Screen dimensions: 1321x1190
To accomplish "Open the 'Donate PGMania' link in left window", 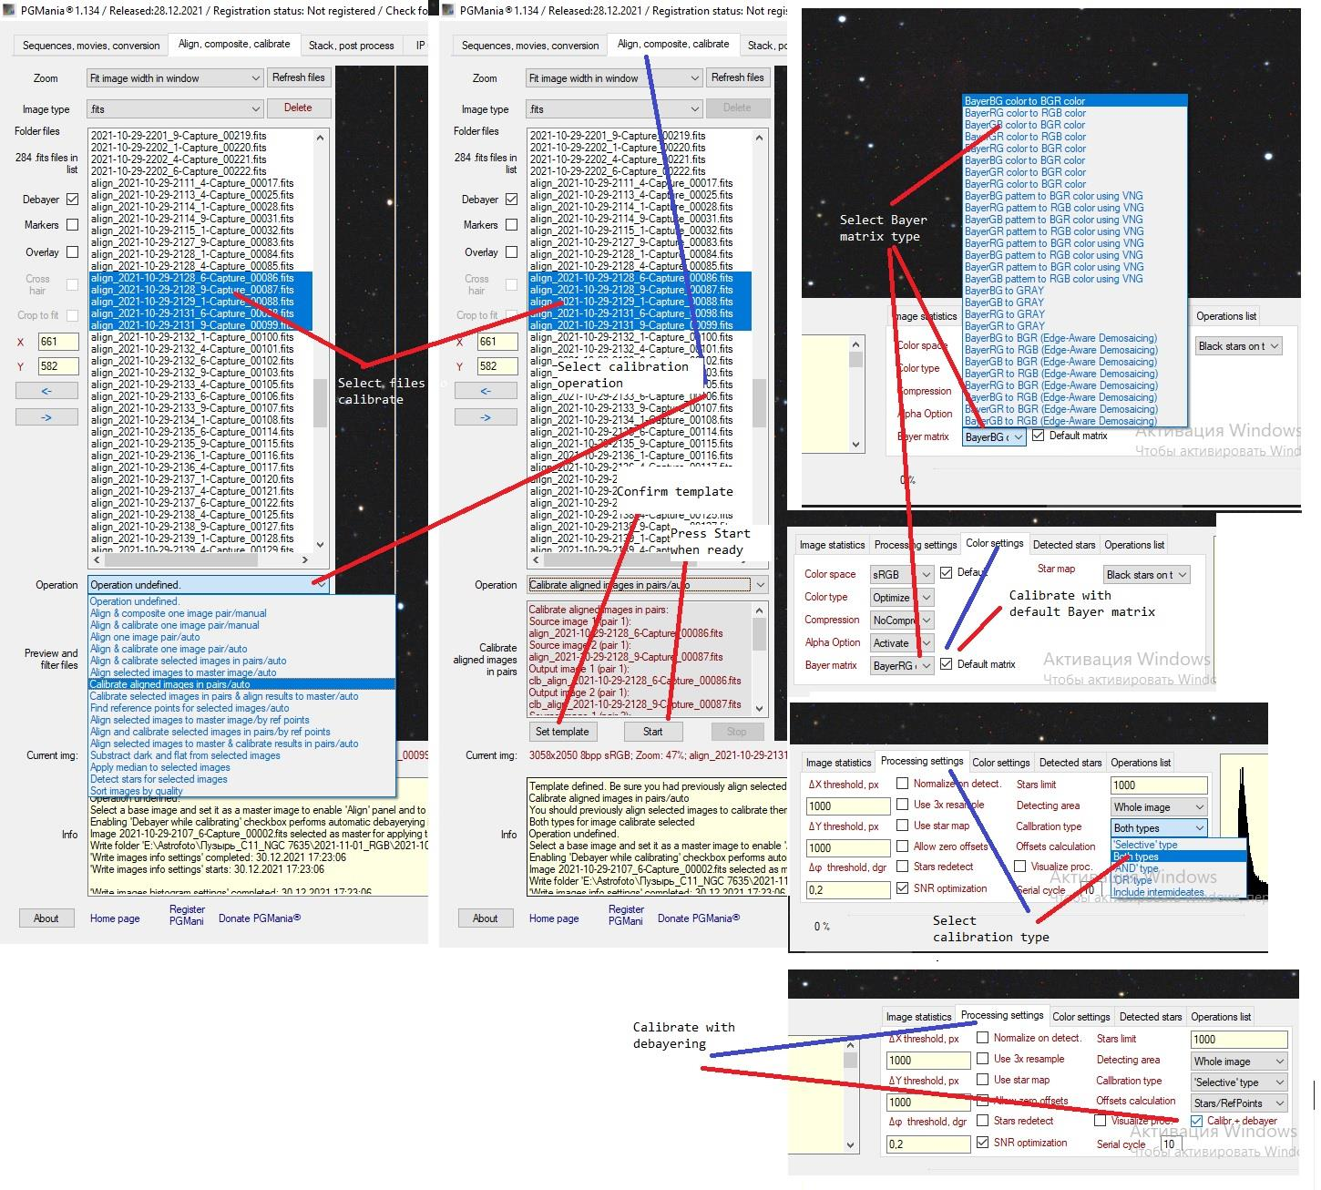I will pyautogui.click(x=260, y=918).
